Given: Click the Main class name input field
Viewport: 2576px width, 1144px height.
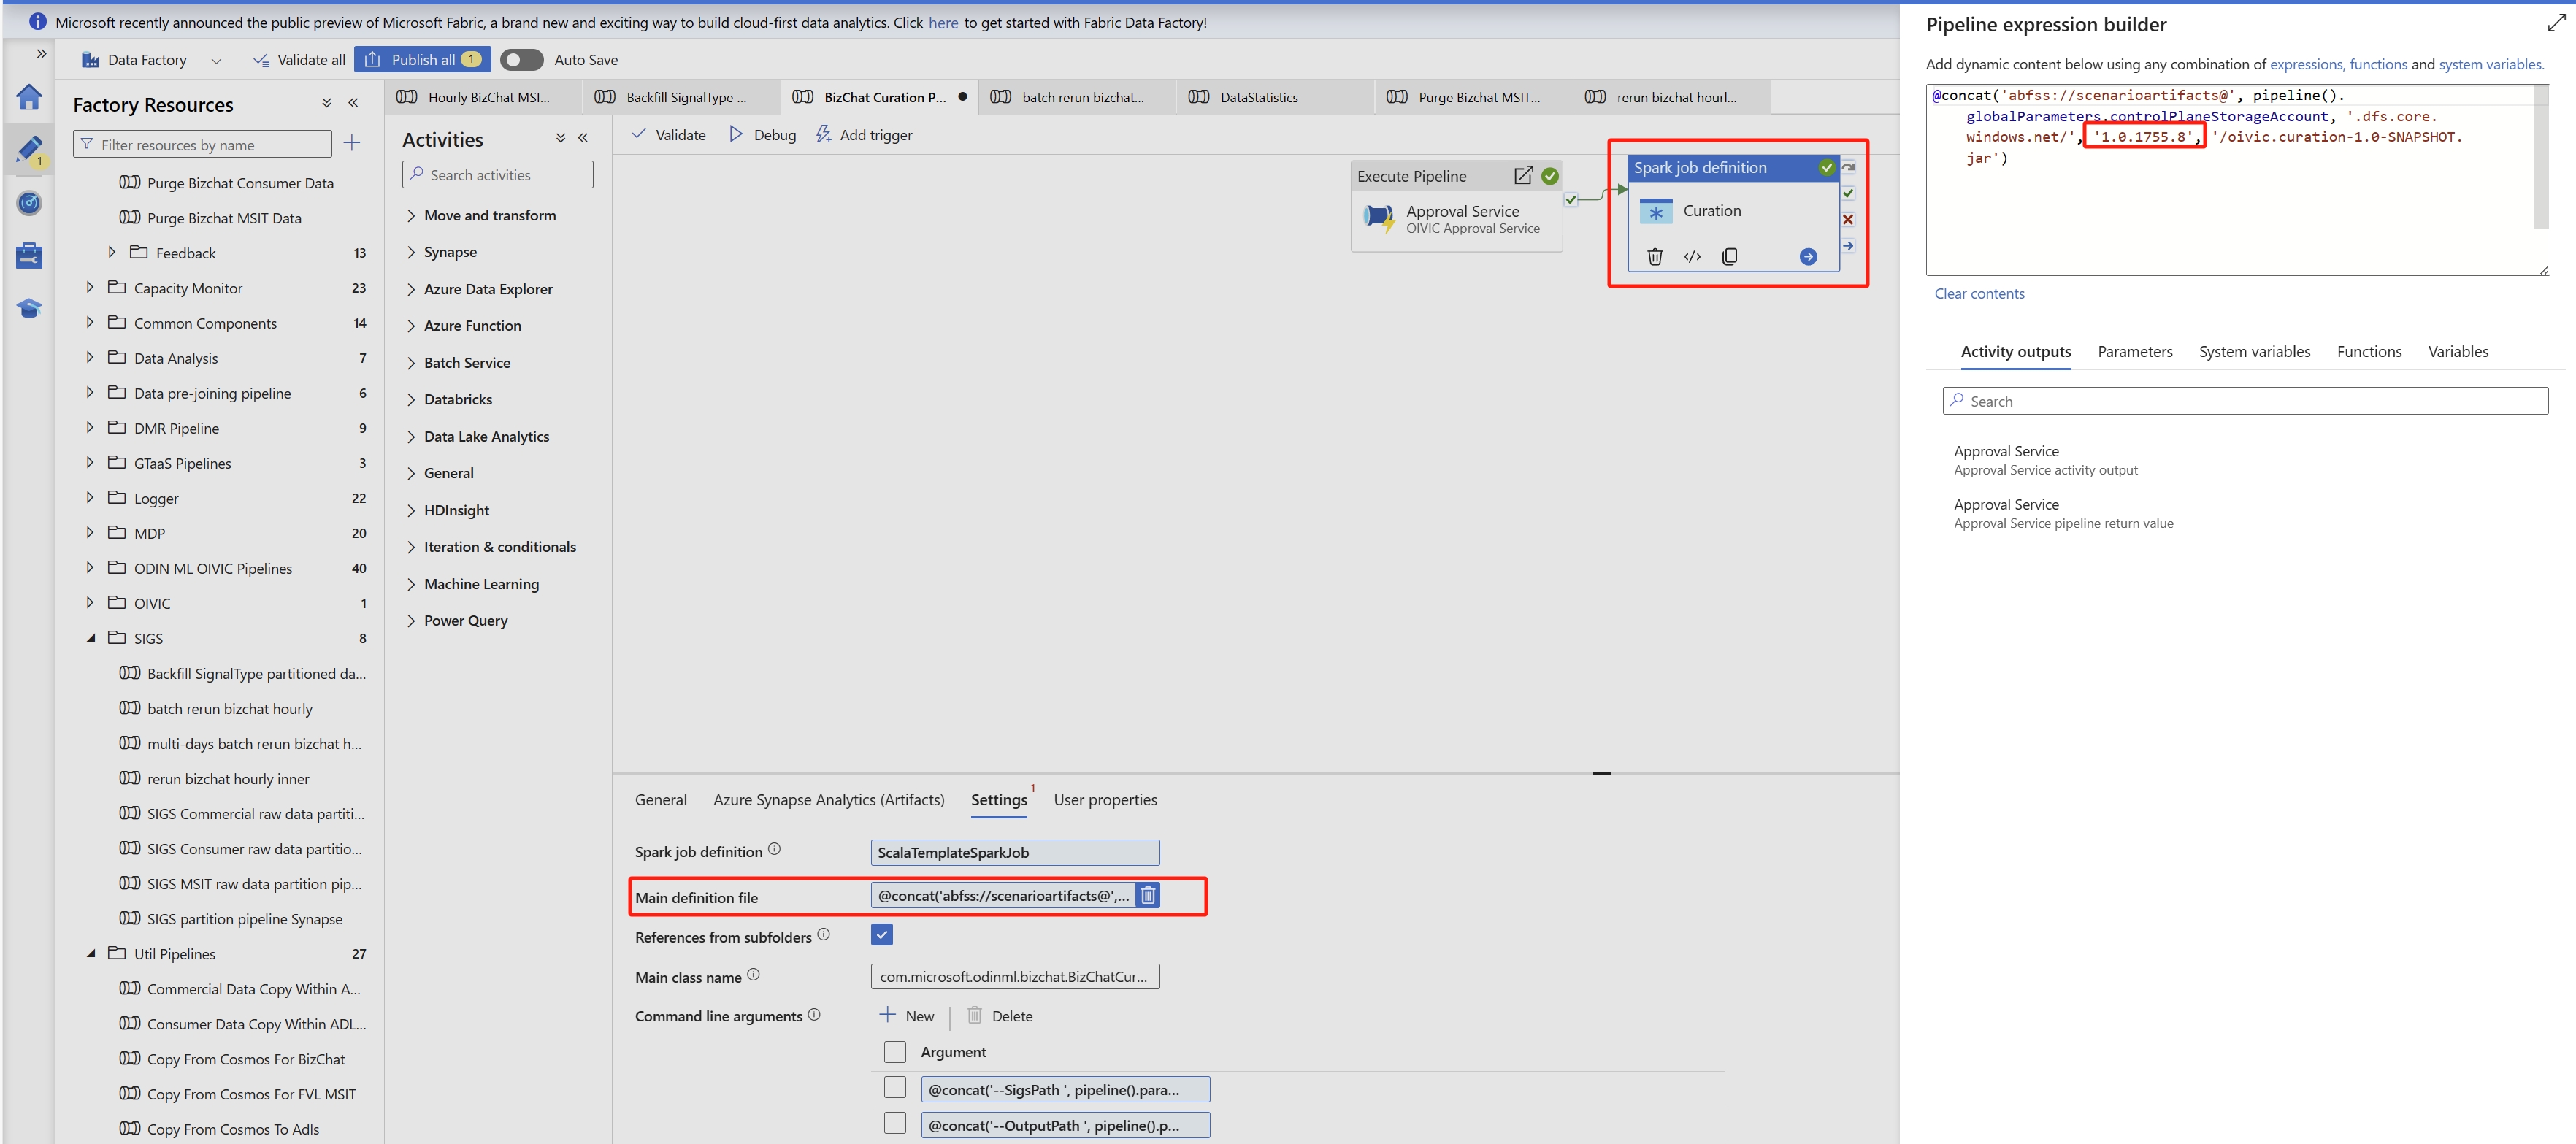Looking at the screenshot, I should click(x=1015, y=977).
